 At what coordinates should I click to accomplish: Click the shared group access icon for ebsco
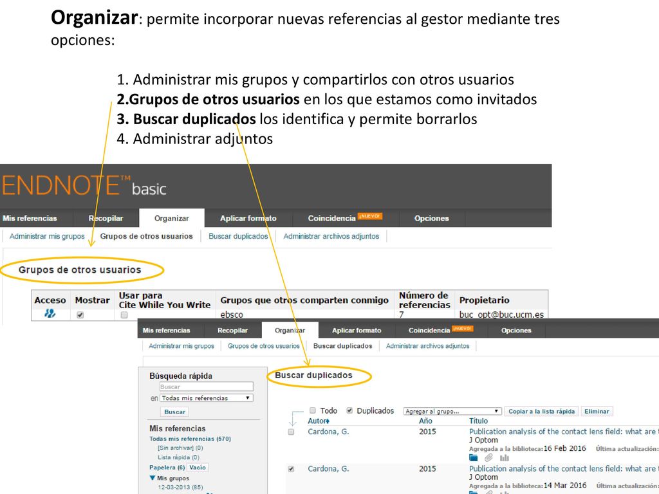[x=50, y=313]
